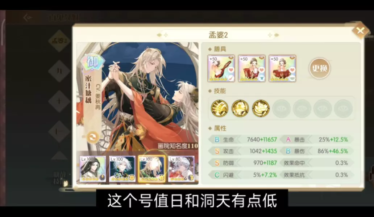This screenshot has height=217, width=374.
Task: Click the 生命 B-rank attribute row
Action: pos(243,140)
